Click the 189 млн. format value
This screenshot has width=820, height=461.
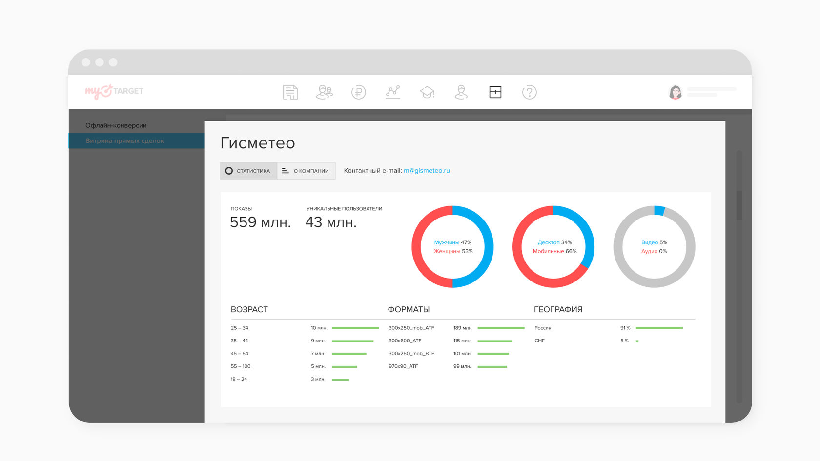click(463, 328)
